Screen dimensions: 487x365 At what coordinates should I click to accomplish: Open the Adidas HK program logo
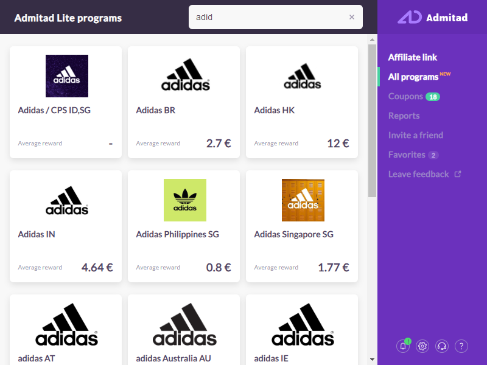302,76
